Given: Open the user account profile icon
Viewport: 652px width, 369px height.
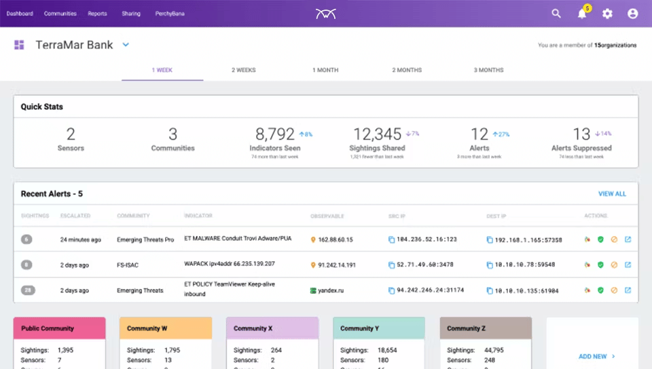Looking at the screenshot, I should coord(632,14).
